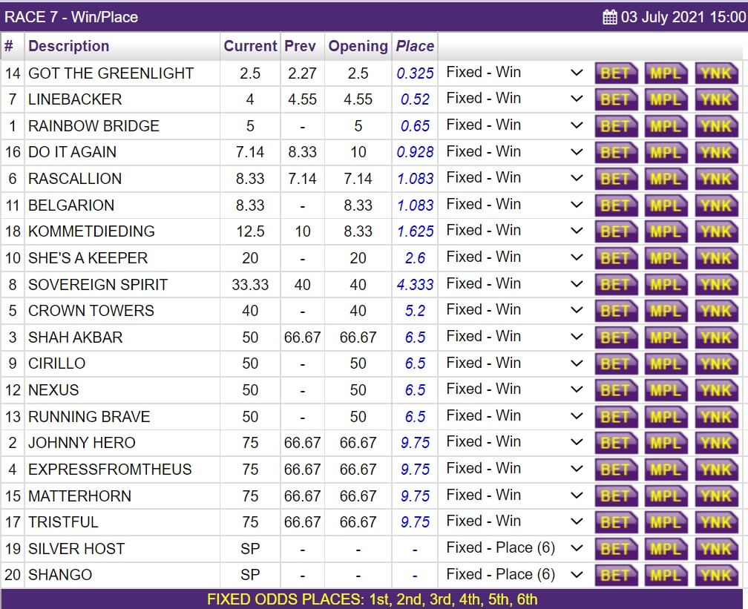748x609 pixels.
Task: Click MPL button for RASCALLION
Action: pyautogui.click(x=666, y=179)
